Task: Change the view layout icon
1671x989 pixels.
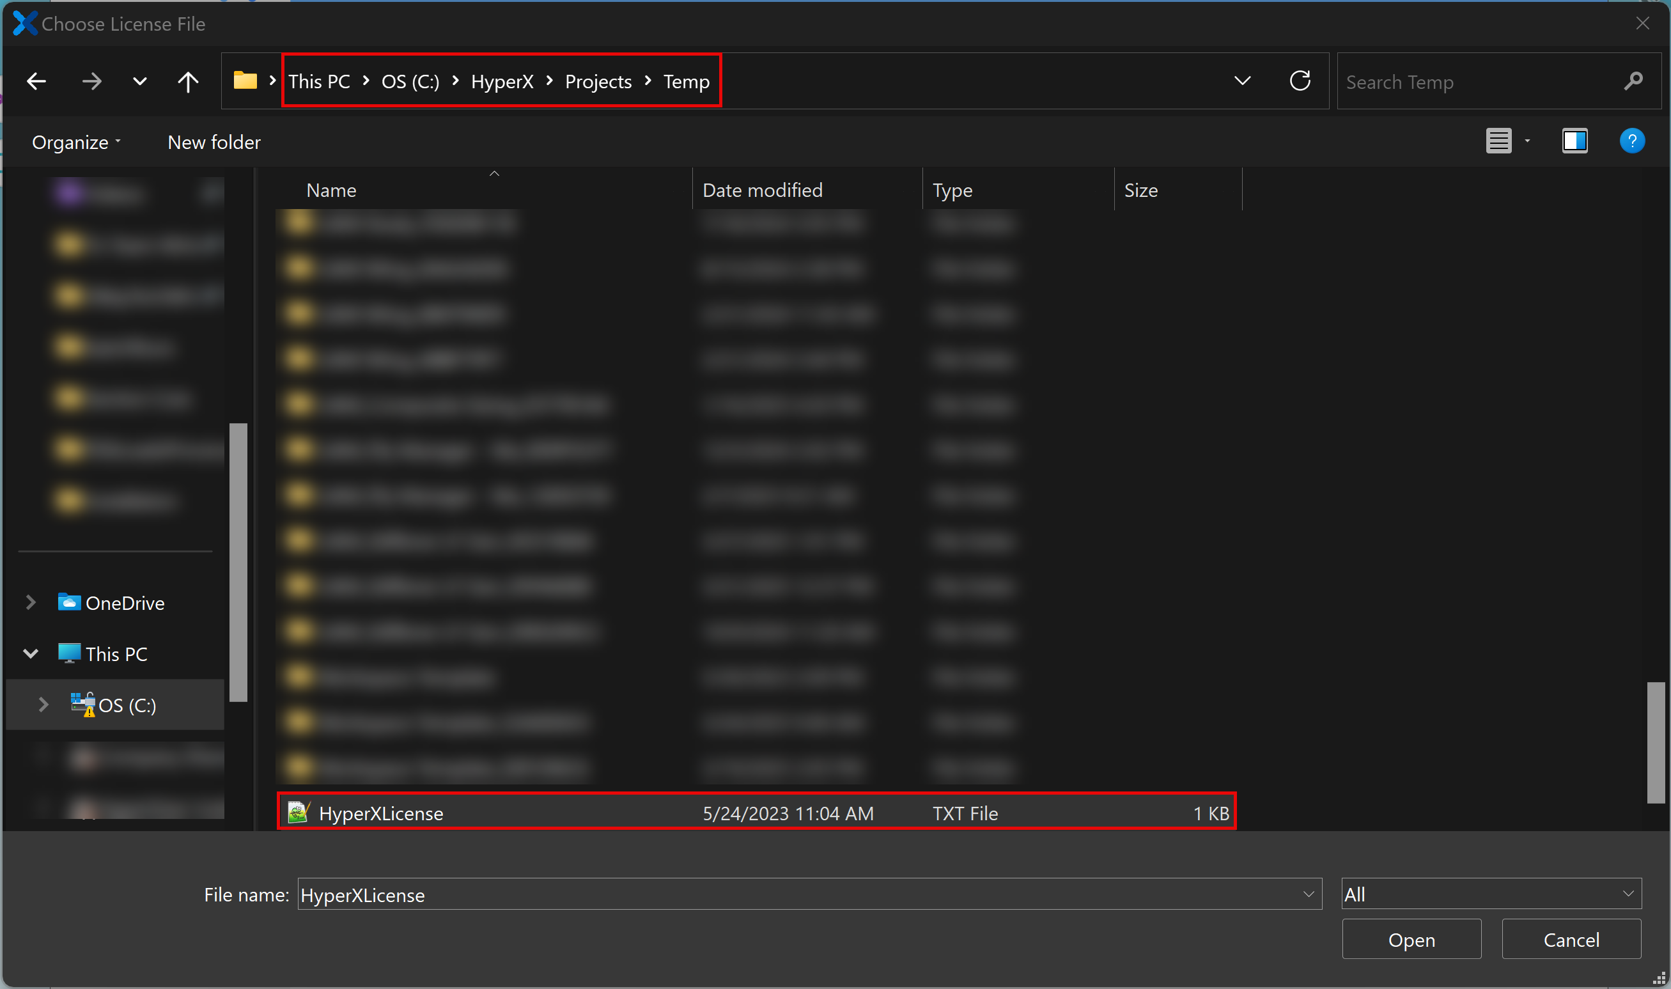Action: click(1498, 141)
